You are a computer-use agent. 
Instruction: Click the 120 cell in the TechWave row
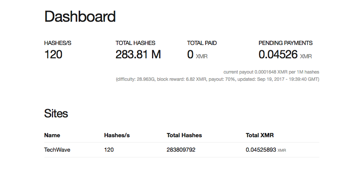109,150
